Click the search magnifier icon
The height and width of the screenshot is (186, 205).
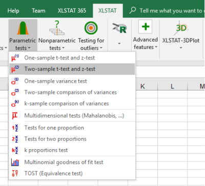(x=133, y=10)
